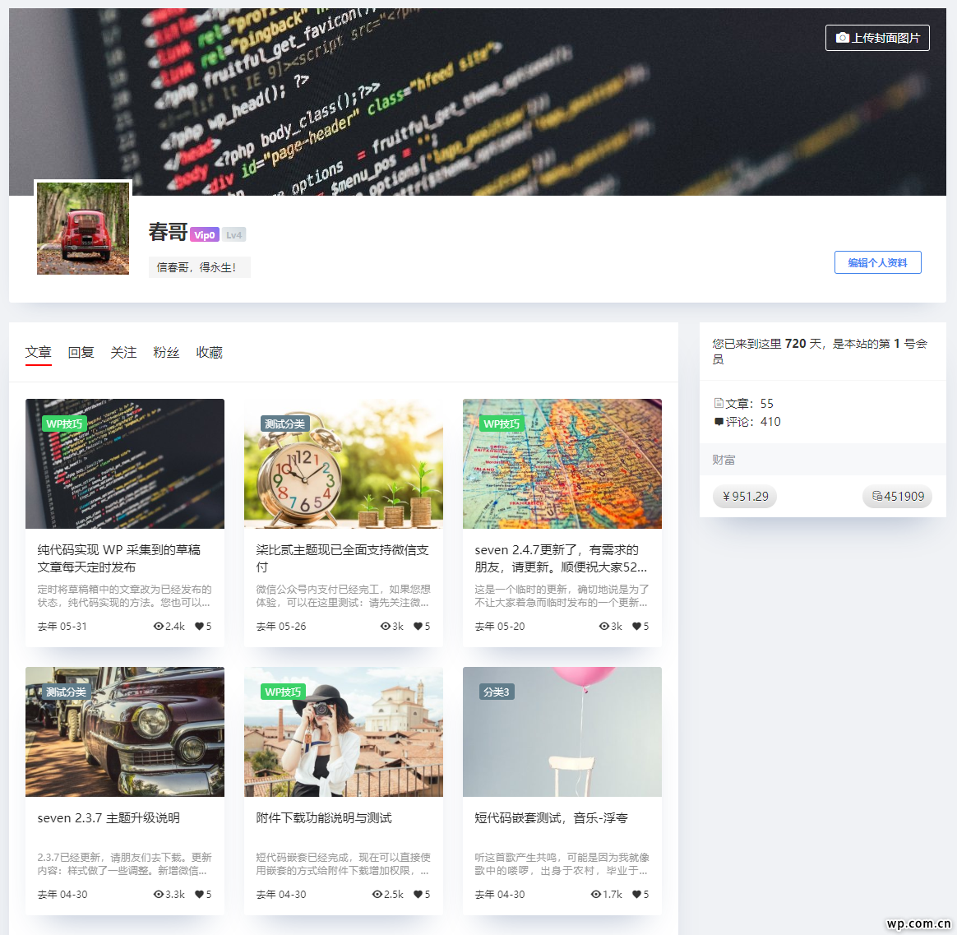Click the Lv4 level badge

click(x=233, y=235)
